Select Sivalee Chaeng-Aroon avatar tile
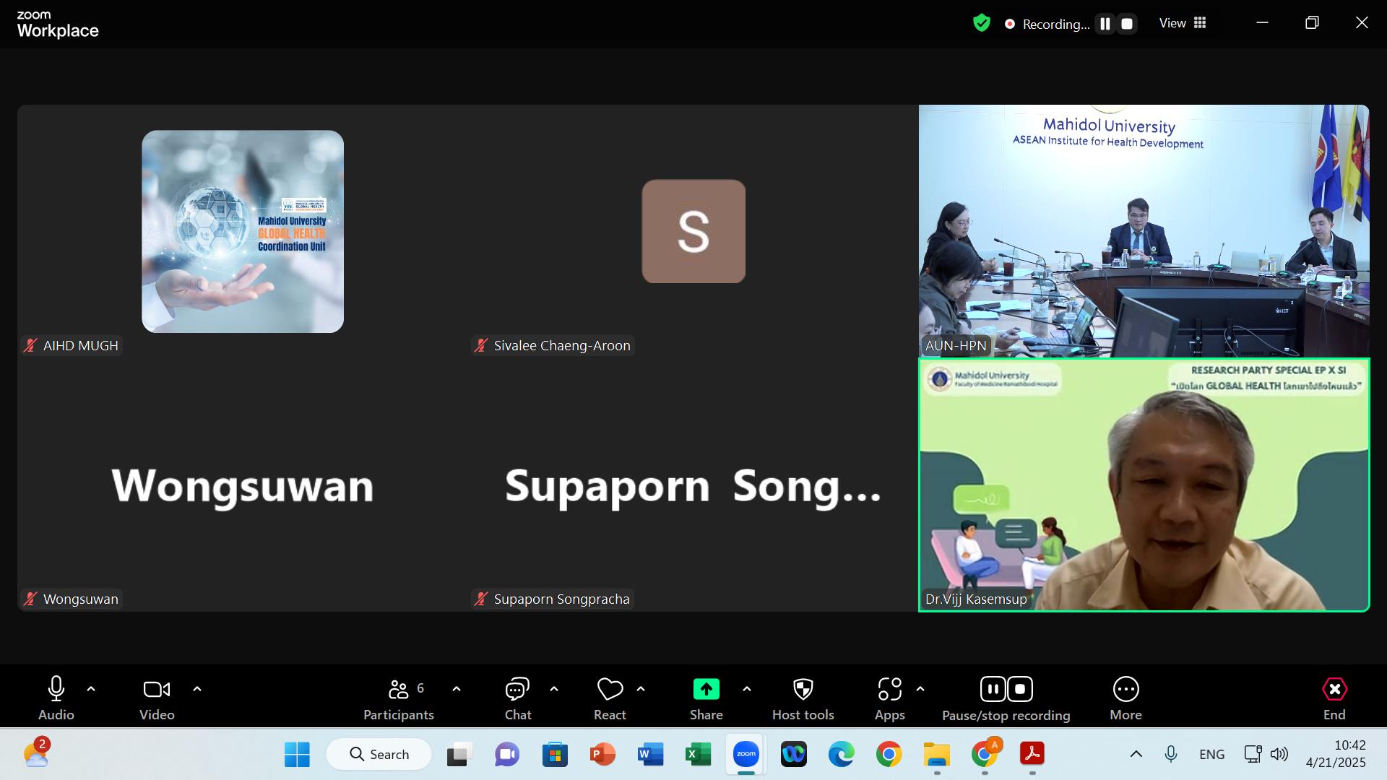Image resolution: width=1387 pixels, height=780 pixels. (693, 231)
